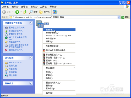
Task: Click the publish to Web globe icon
Action: pyautogui.click(x=6, y=38)
